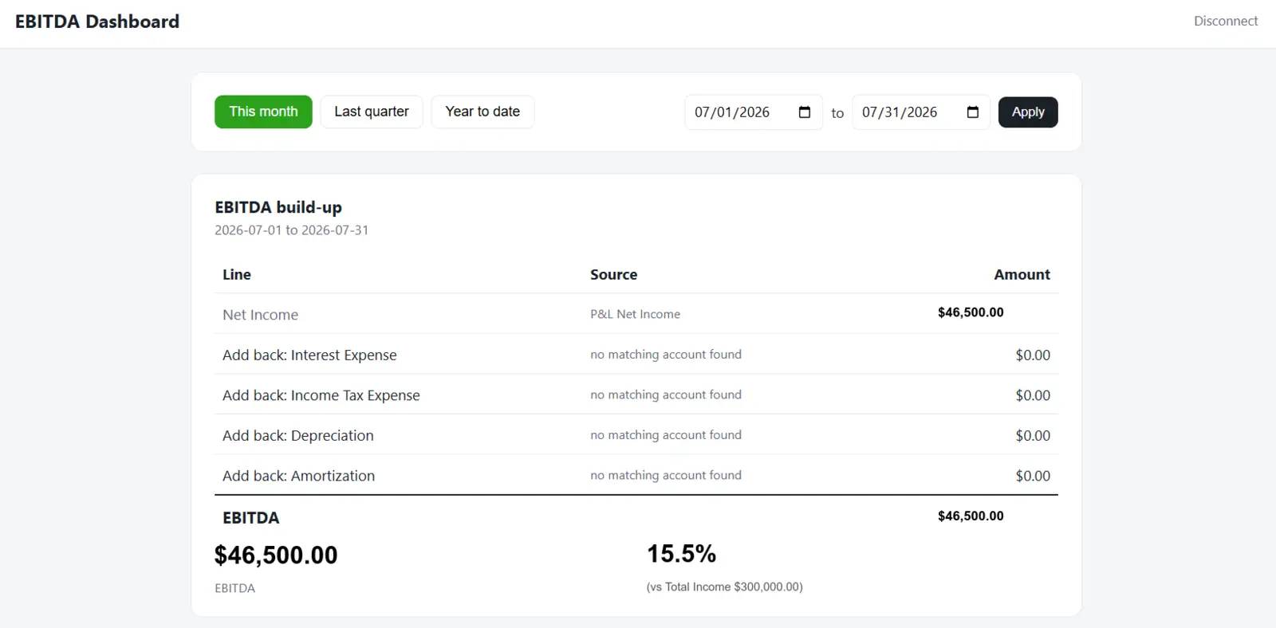Image resolution: width=1276 pixels, height=628 pixels.
Task: Click the EBITDA Dashboard title
Action: click(x=97, y=22)
